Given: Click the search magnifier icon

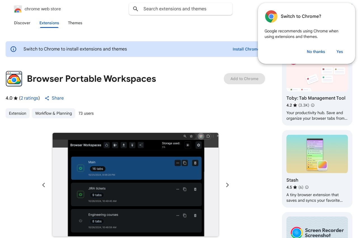Looking at the screenshot, I should click(x=136, y=9).
